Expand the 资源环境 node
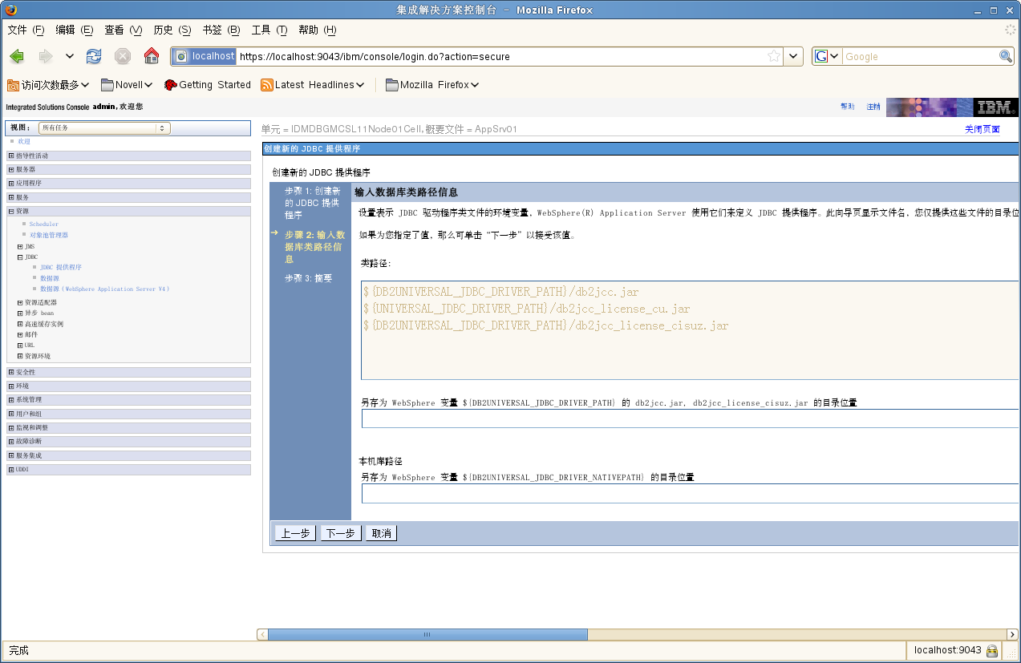The image size is (1021, 663). coord(20,355)
